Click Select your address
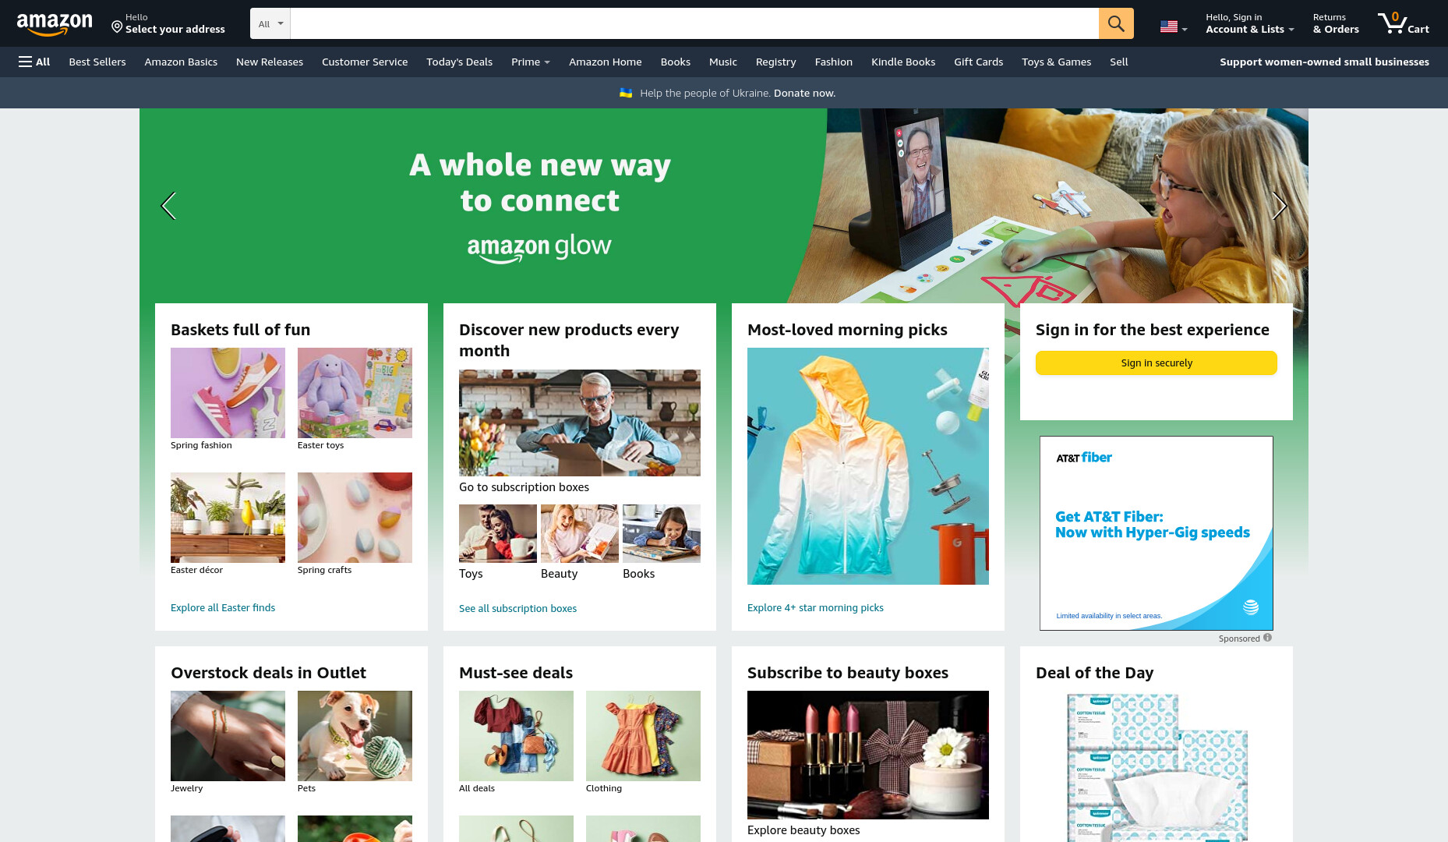Image resolution: width=1448 pixels, height=842 pixels. pos(175,29)
